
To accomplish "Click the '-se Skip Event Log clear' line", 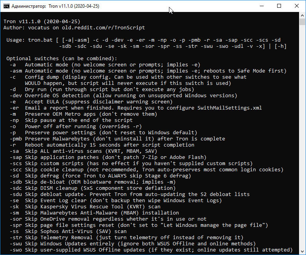I will click(x=116, y=201).
